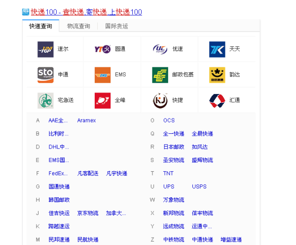Open the 凡客配送 link
Viewport: 296px width, 245px height.
click(88, 174)
